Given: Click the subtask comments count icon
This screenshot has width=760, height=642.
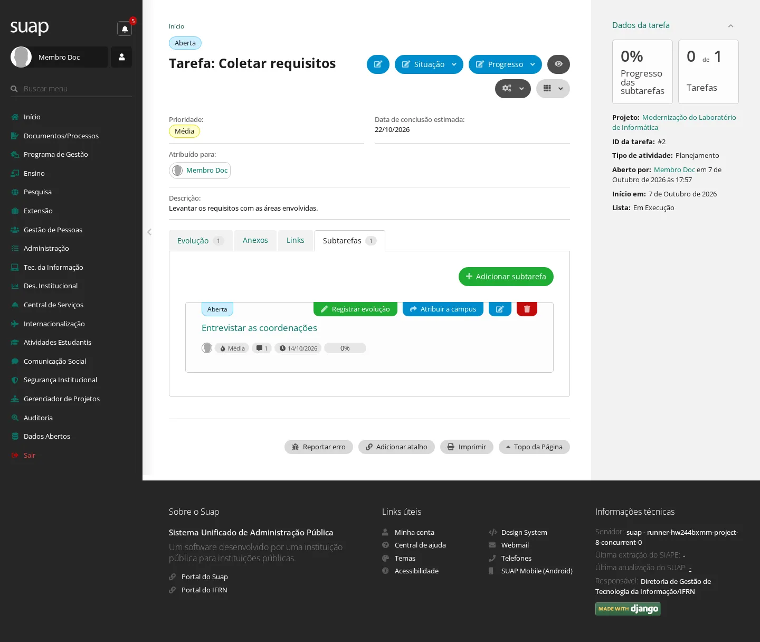Looking at the screenshot, I should tap(262, 348).
